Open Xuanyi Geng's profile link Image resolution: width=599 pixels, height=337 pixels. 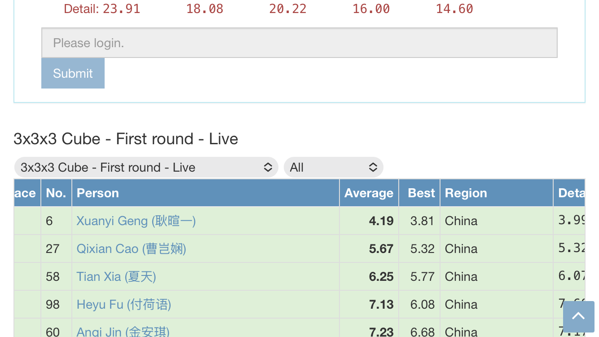[x=136, y=221]
